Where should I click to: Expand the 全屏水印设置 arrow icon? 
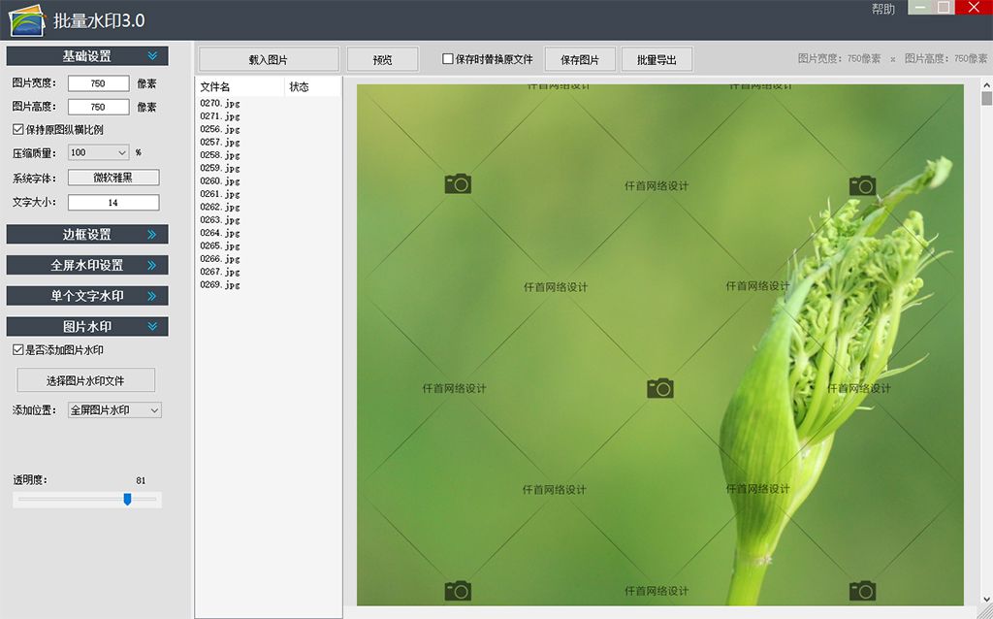[x=152, y=265]
